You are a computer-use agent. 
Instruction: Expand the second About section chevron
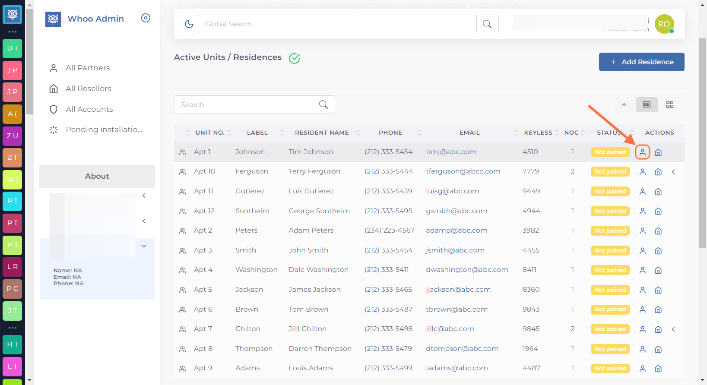[144, 221]
